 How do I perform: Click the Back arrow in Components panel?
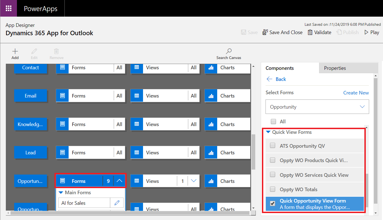[269, 79]
